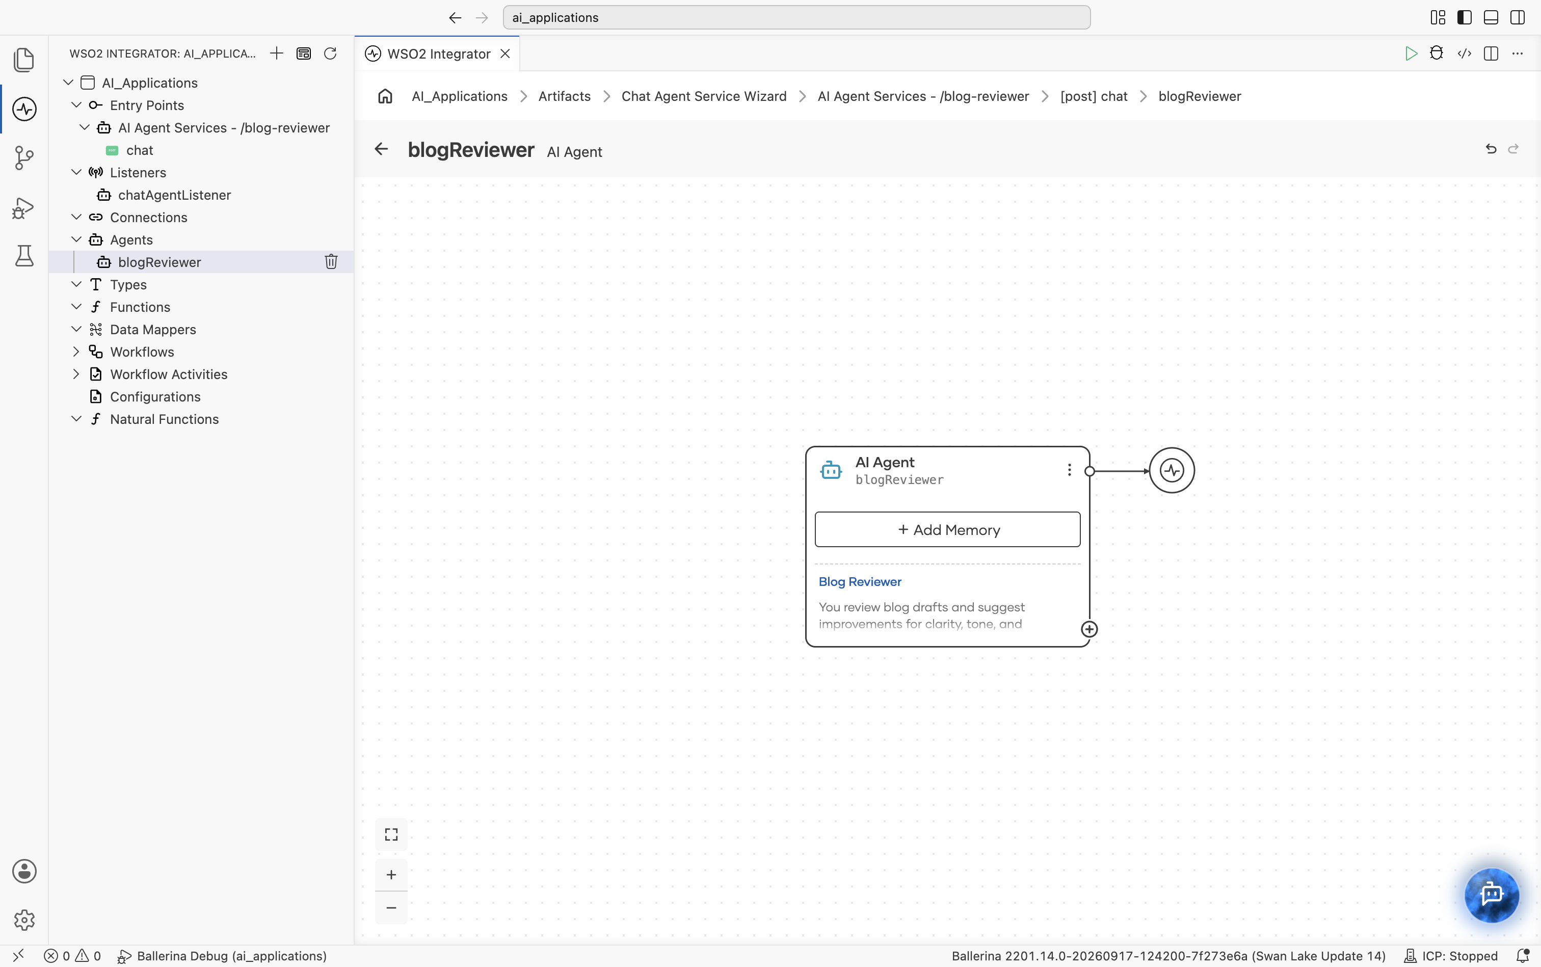
Task: Open the Testing flask view
Action: [x=23, y=256]
